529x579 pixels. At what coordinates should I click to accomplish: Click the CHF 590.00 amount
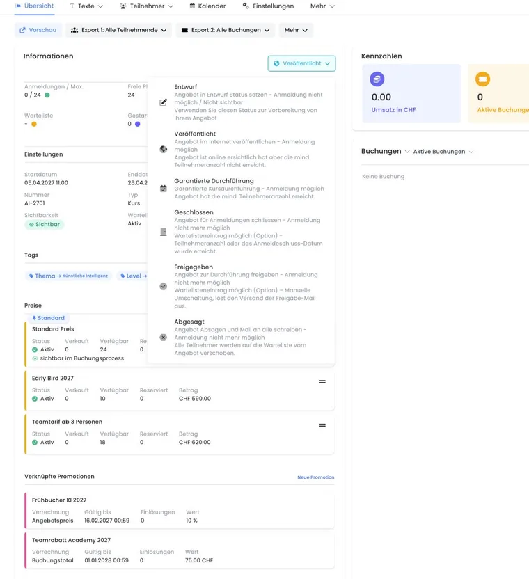coord(195,399)
